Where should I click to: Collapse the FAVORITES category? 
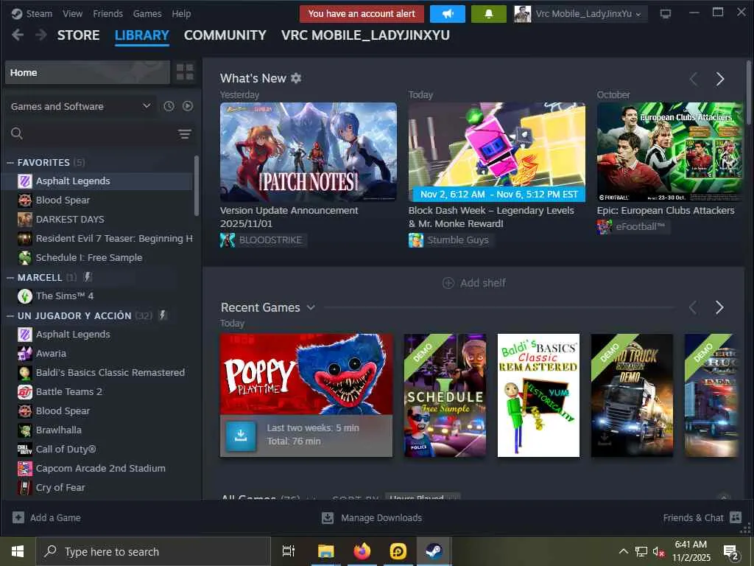(x=10, y=163)
